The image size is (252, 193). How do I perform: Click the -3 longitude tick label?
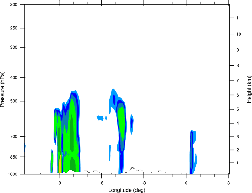pyautogui.click(x=144, y=183)
